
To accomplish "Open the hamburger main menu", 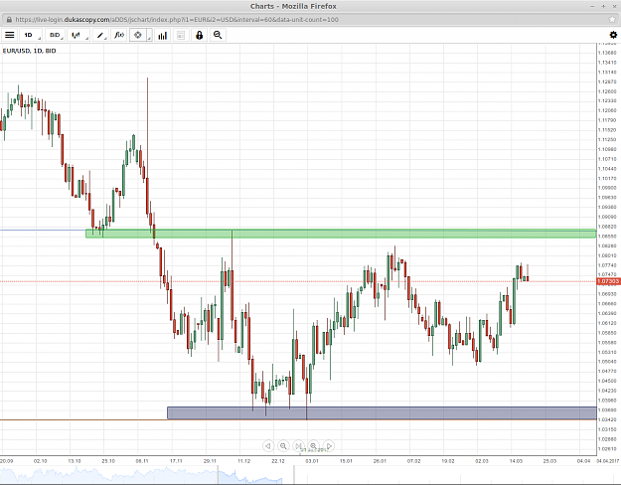I will point(10,35).
